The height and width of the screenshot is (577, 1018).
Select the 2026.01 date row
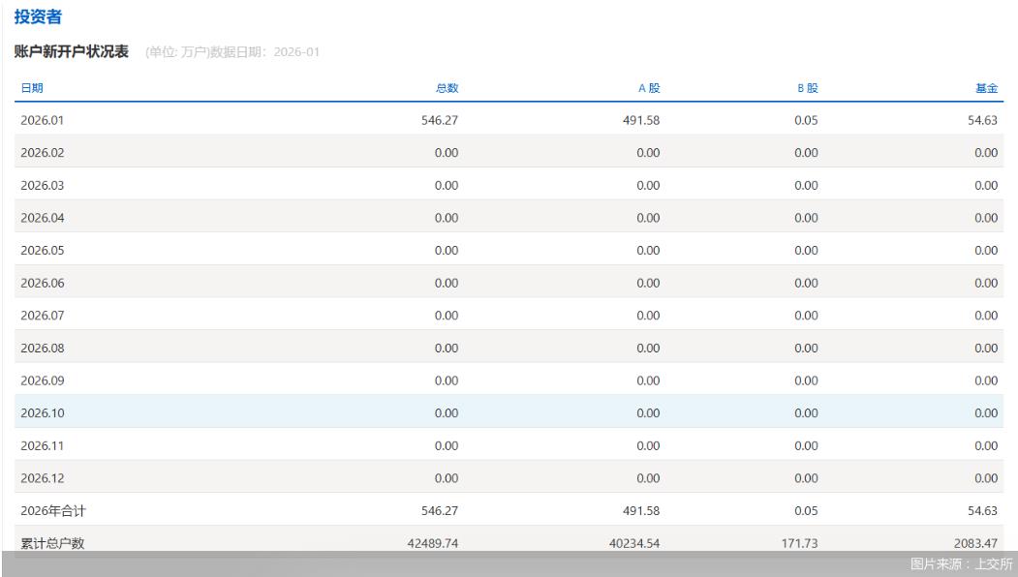tap(42, 120)
